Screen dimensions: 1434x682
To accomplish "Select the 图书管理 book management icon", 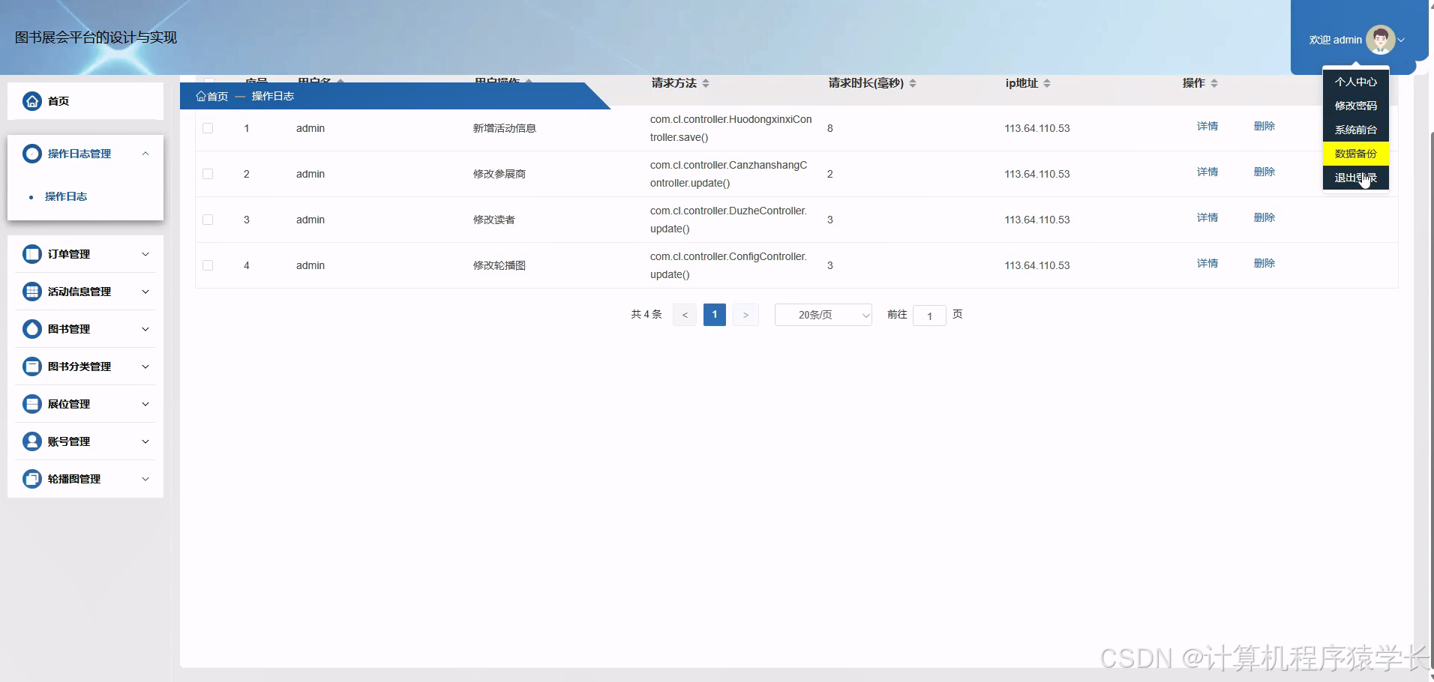I will tap(31, 328).
